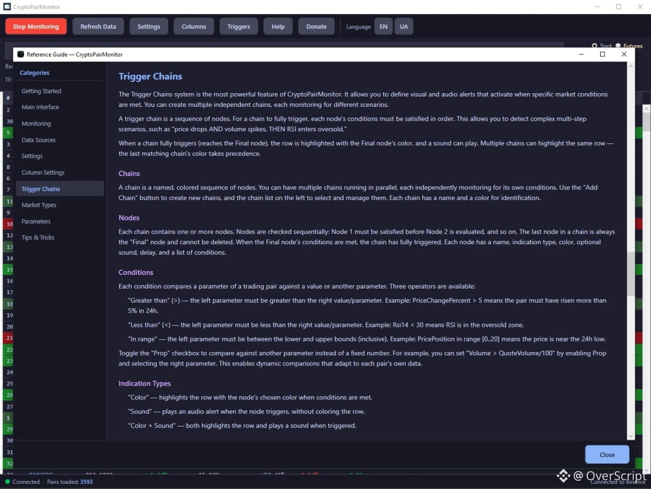The image size is (651, 489).
Task: Open the Columns configuration
Action: coord(194,26)
